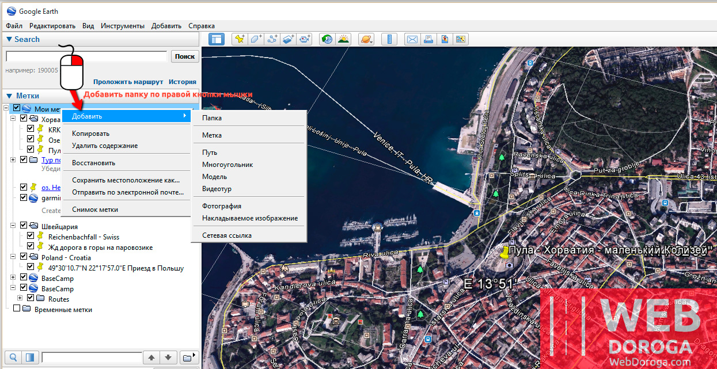
Task: Click the Routes folder icon in tree
Action: (40, 299)
